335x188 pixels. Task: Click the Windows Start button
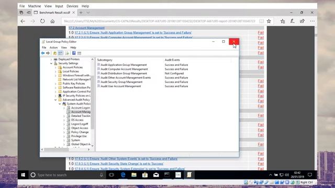pos(23,175)
